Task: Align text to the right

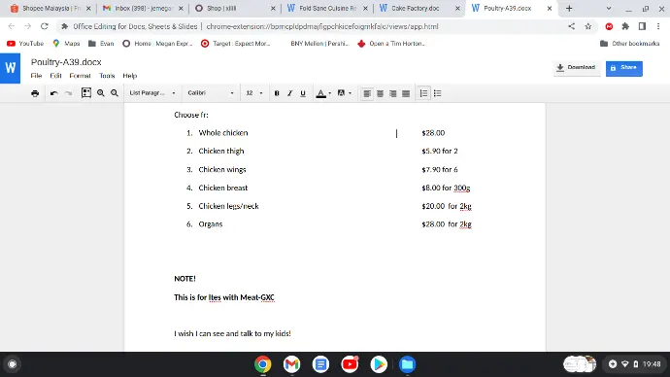Action: click(392, 93)
